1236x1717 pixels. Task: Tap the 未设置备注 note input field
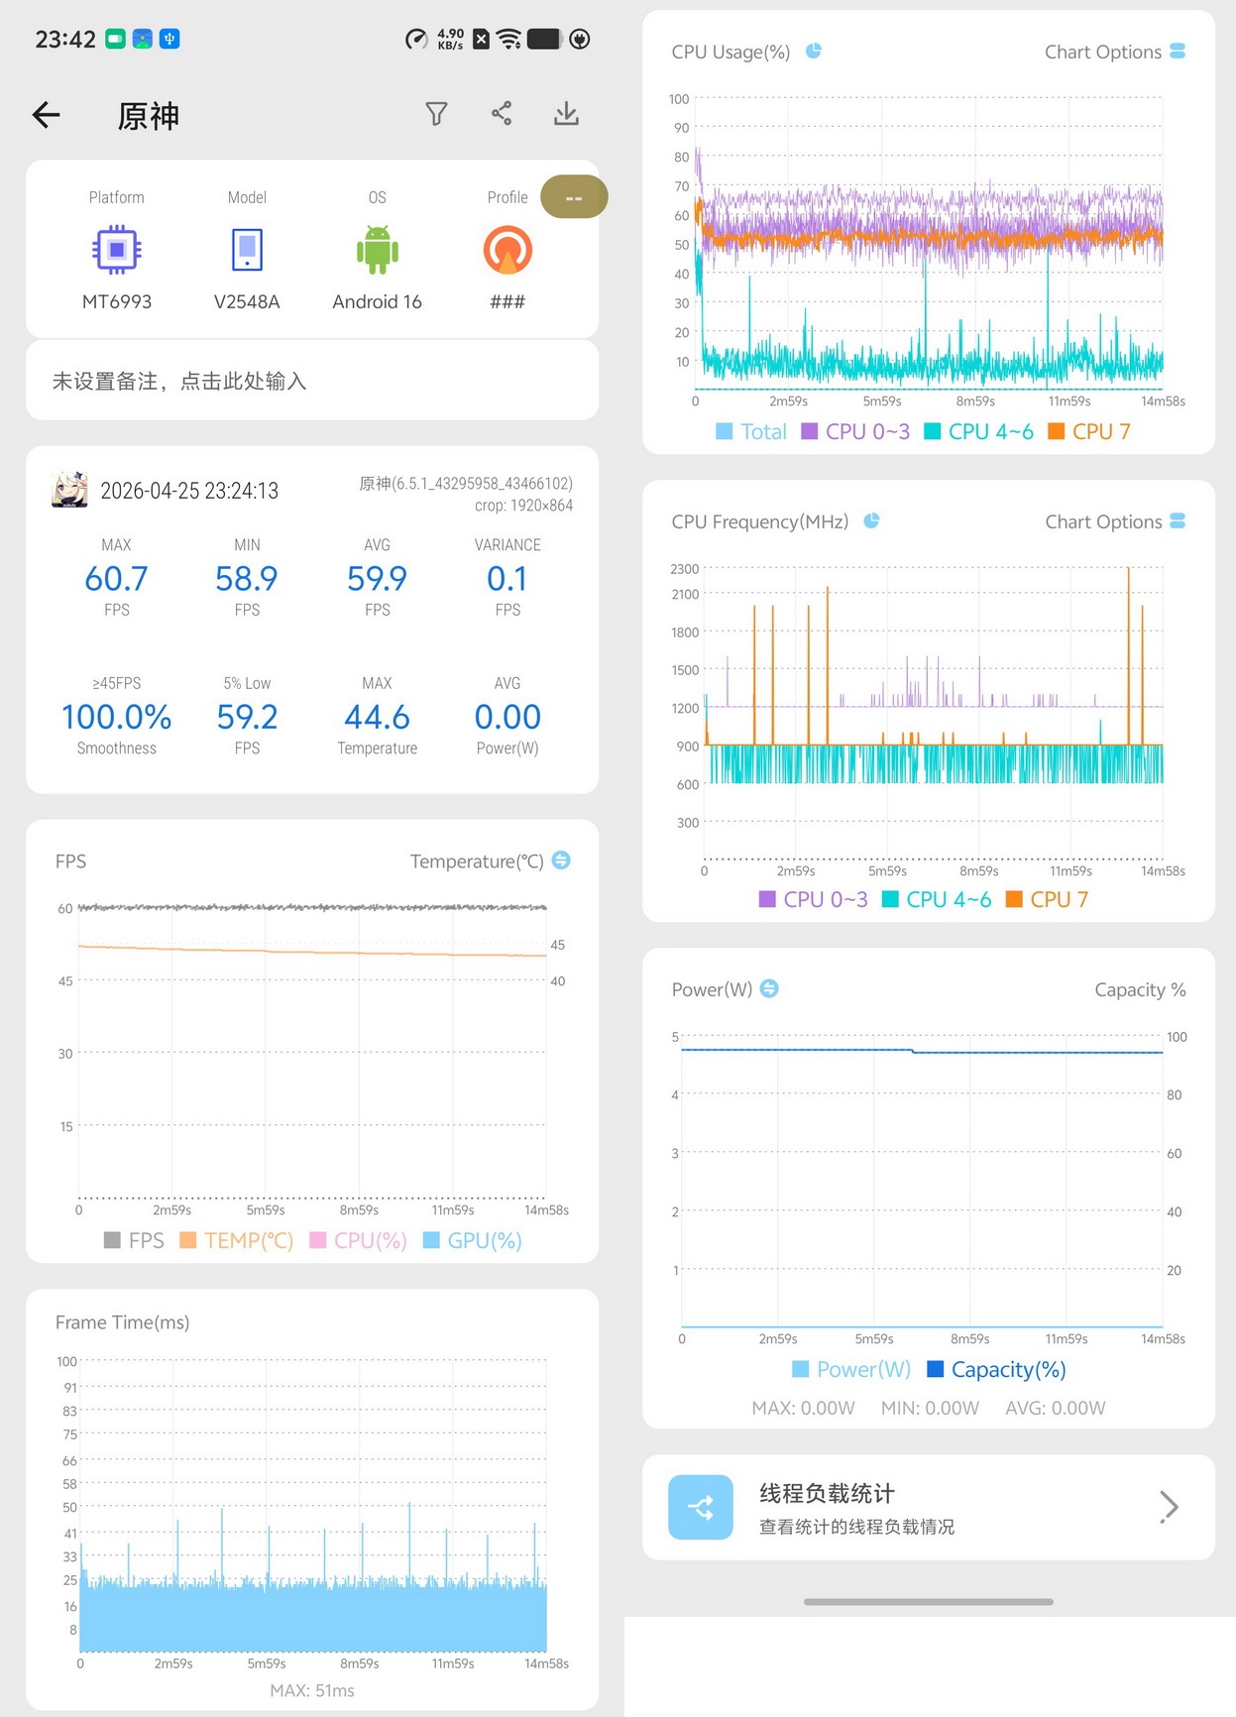pyautogui.click(x=312, y=381)
